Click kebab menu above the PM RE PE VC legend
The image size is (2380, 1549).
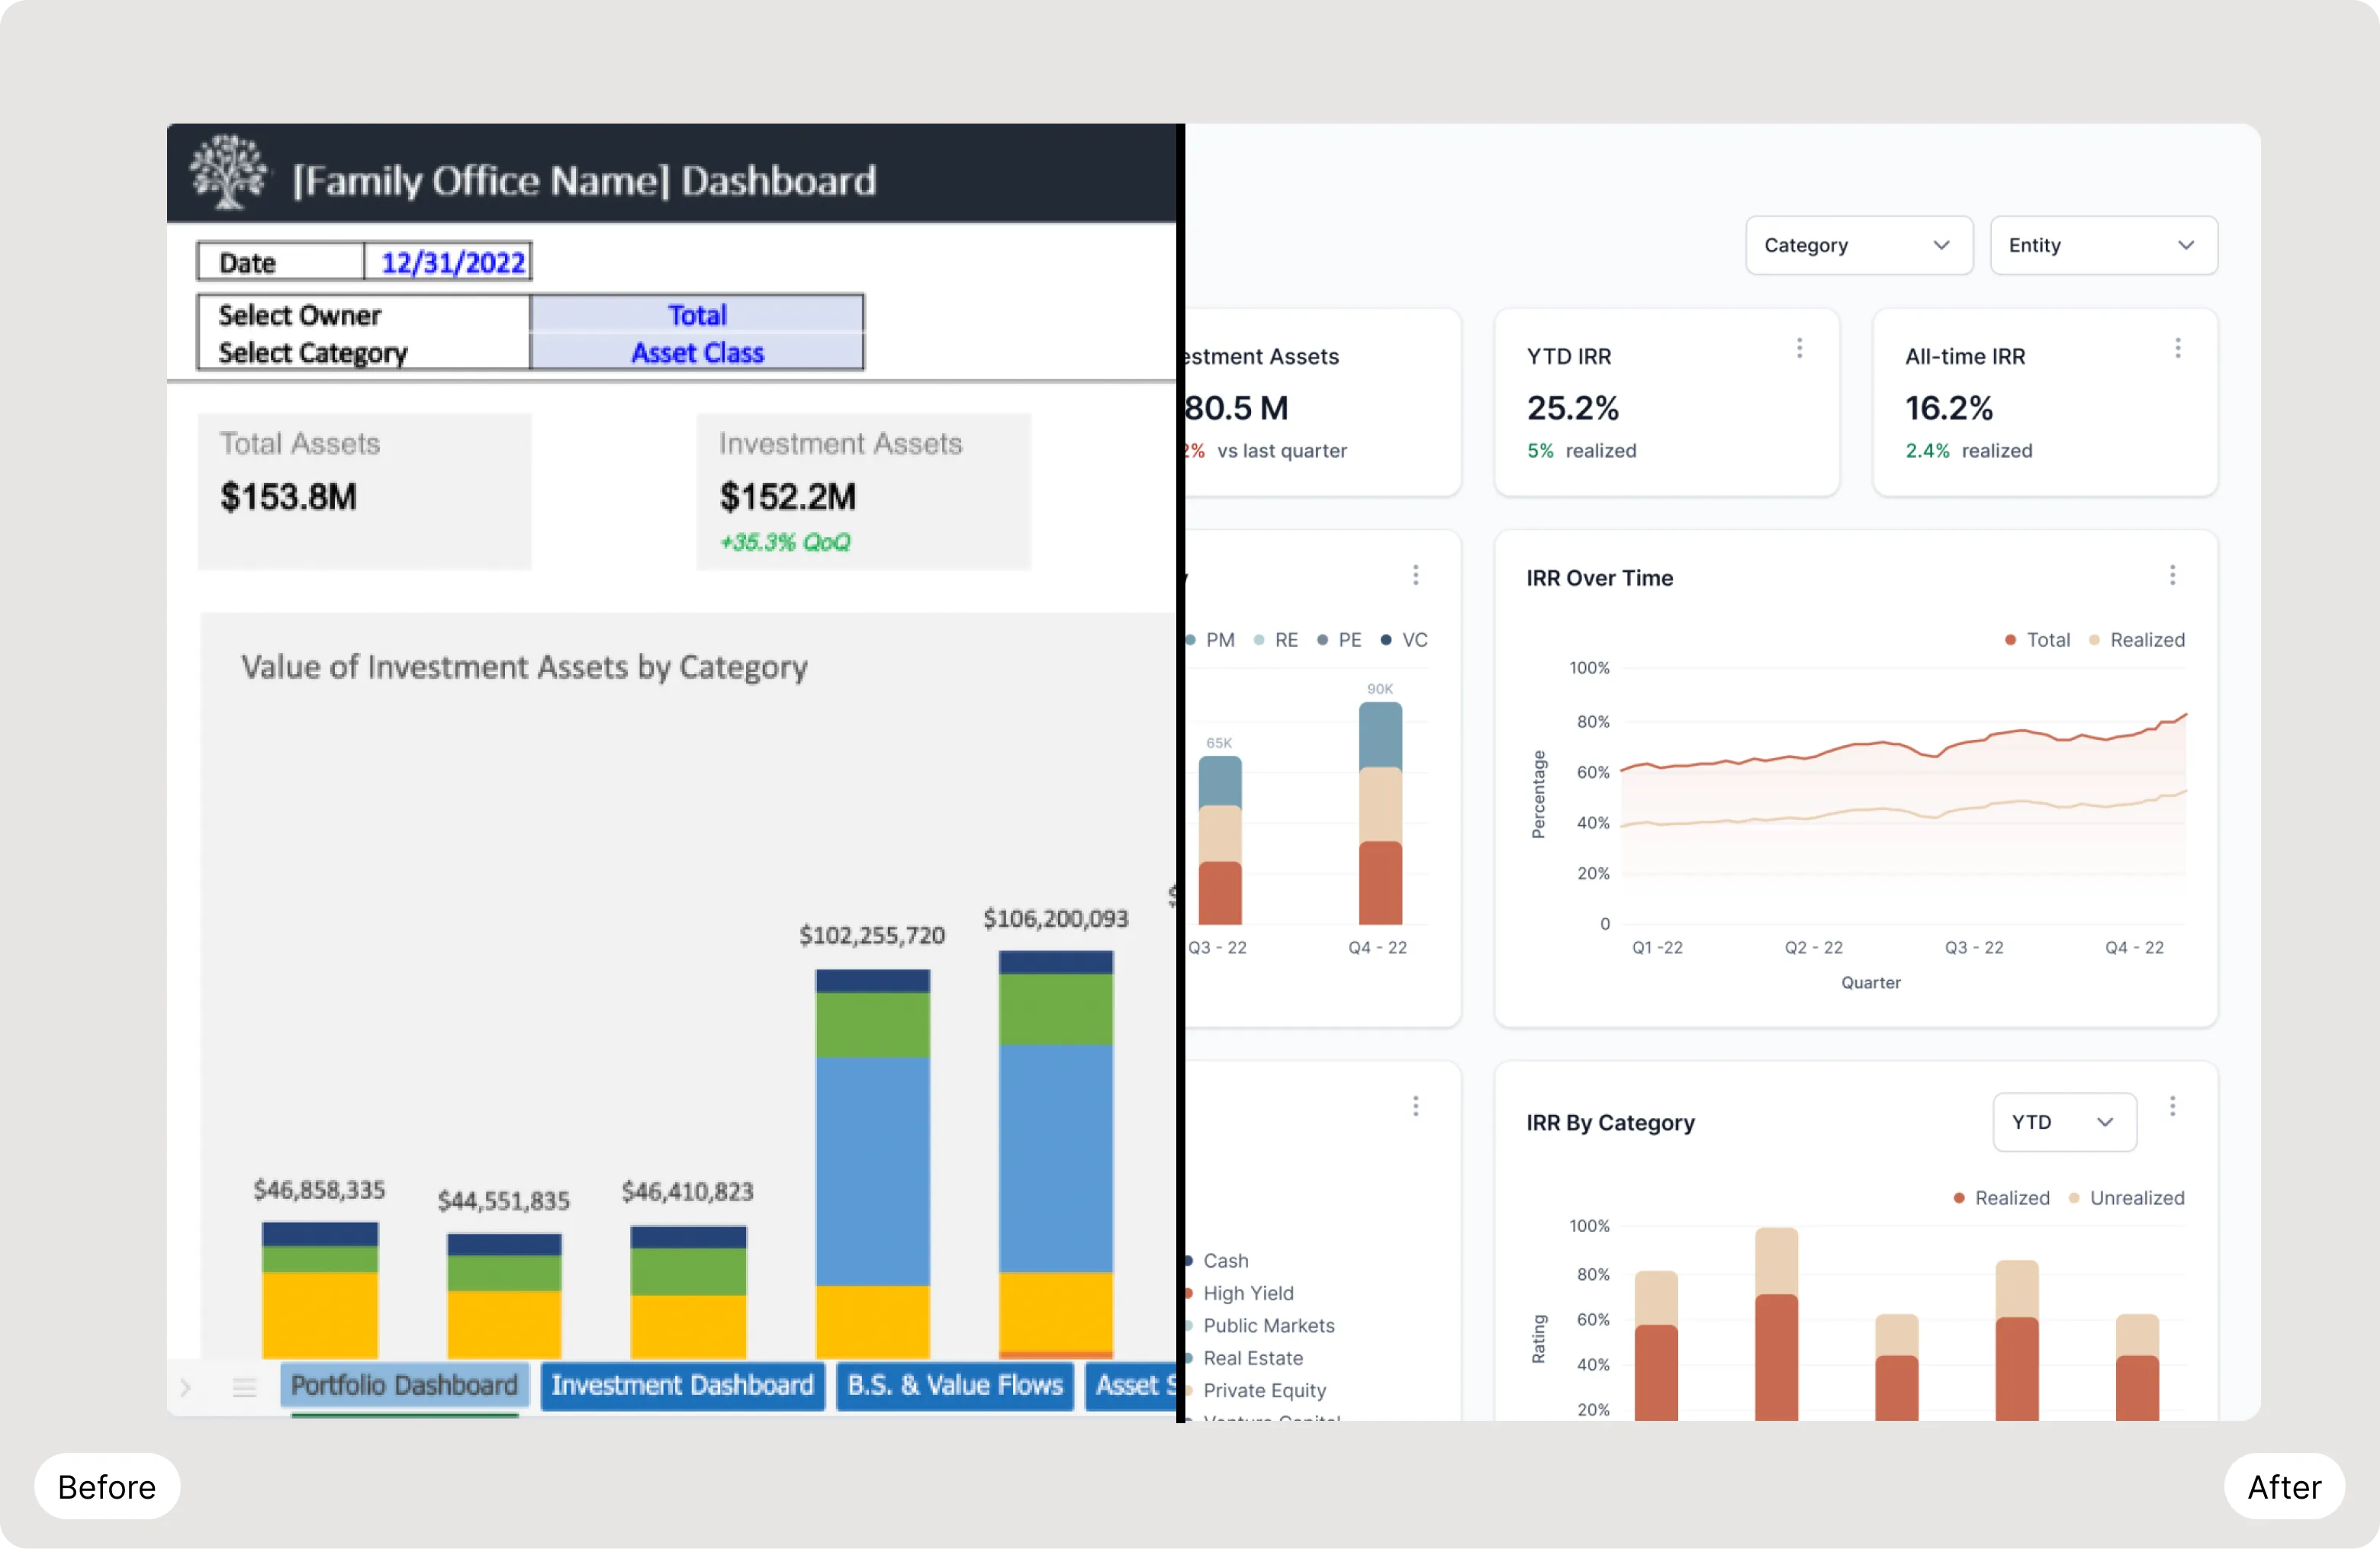(x=1415, y=575)
